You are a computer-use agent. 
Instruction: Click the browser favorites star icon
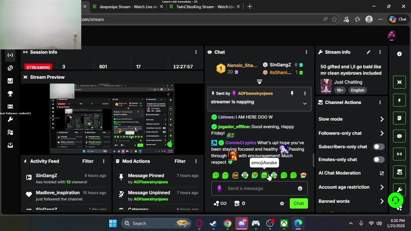pos(334,19)
